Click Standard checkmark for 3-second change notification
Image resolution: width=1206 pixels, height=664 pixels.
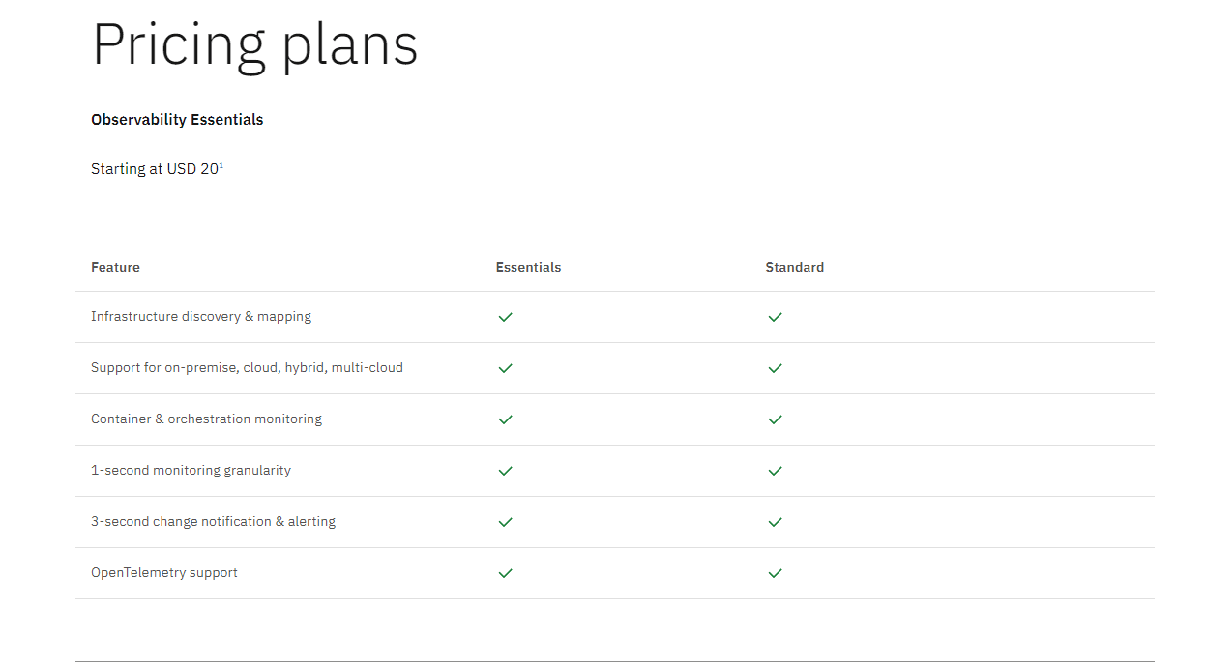775,522
